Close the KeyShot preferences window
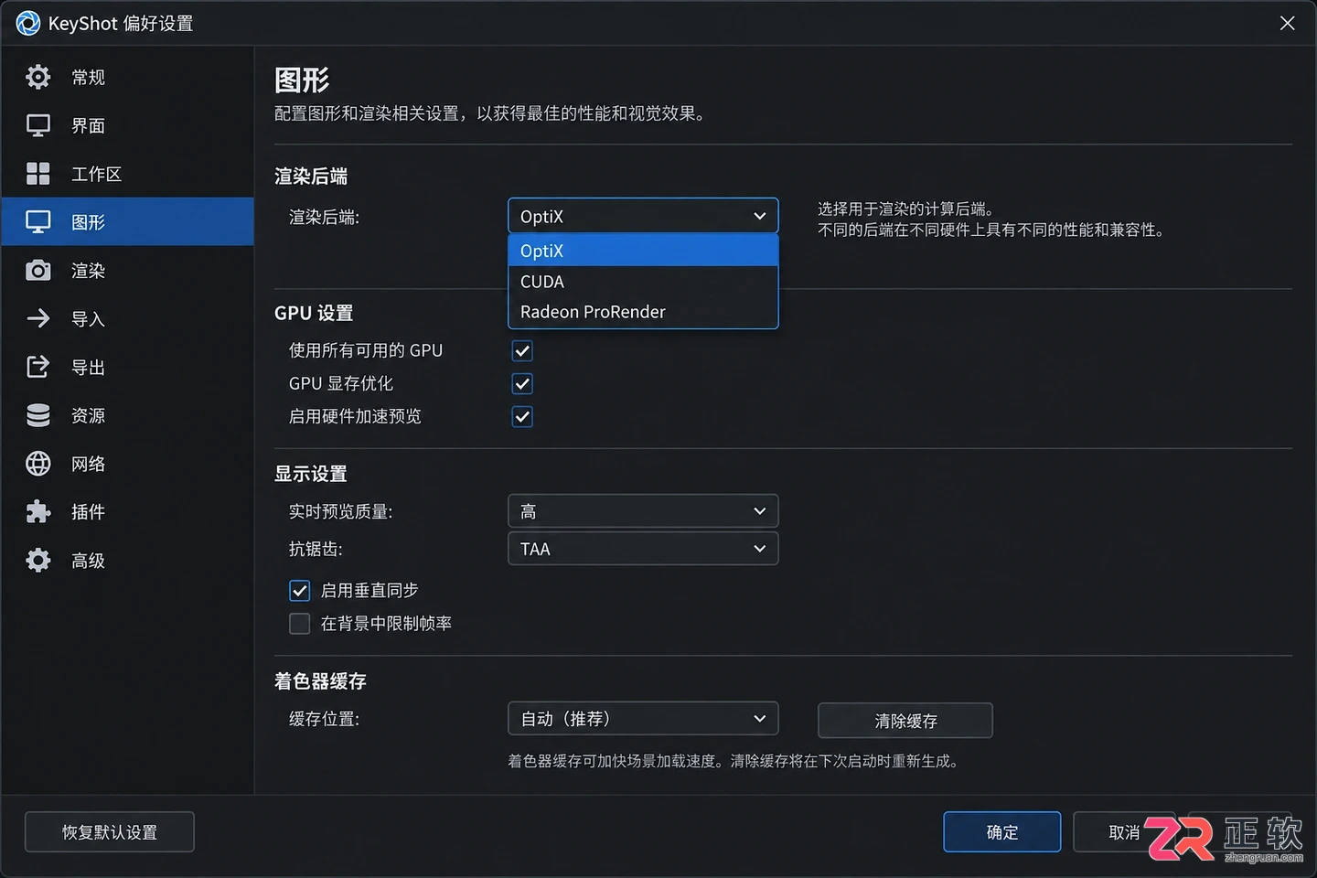Viewport: 1317px width, 878px height. pos(1287,23)
